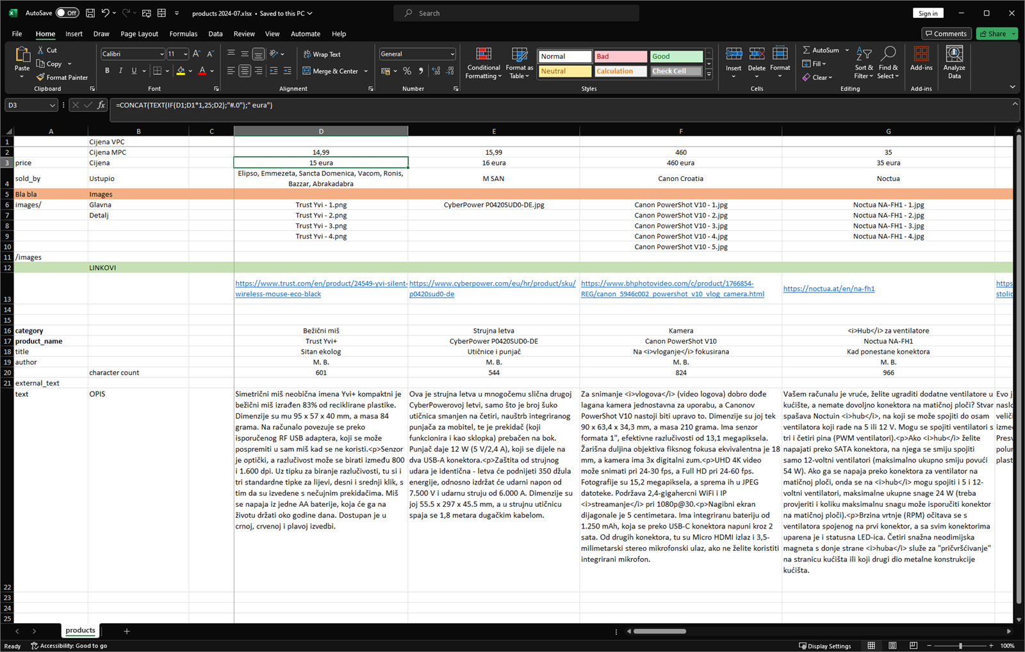
Task: Toggle Wrap Text for the cell
Action: pyautogui.click(x=322, y=54)
